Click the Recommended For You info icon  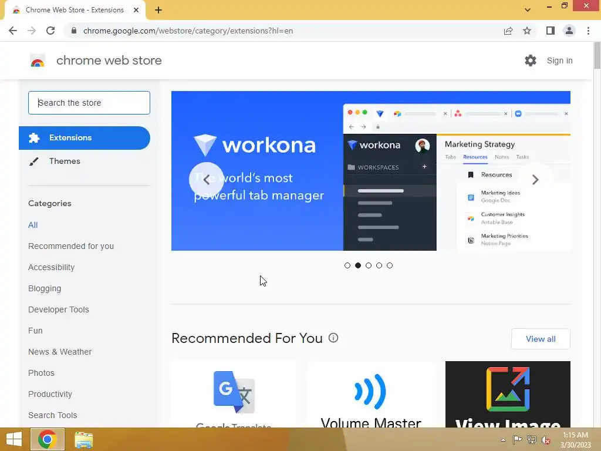tap(333, 338)
